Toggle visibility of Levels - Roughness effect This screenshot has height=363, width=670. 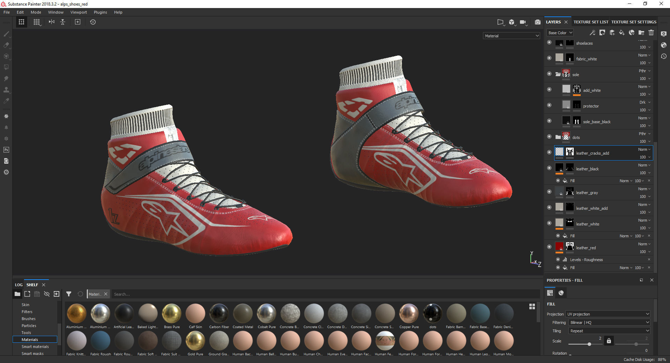[x=558, y=259]
